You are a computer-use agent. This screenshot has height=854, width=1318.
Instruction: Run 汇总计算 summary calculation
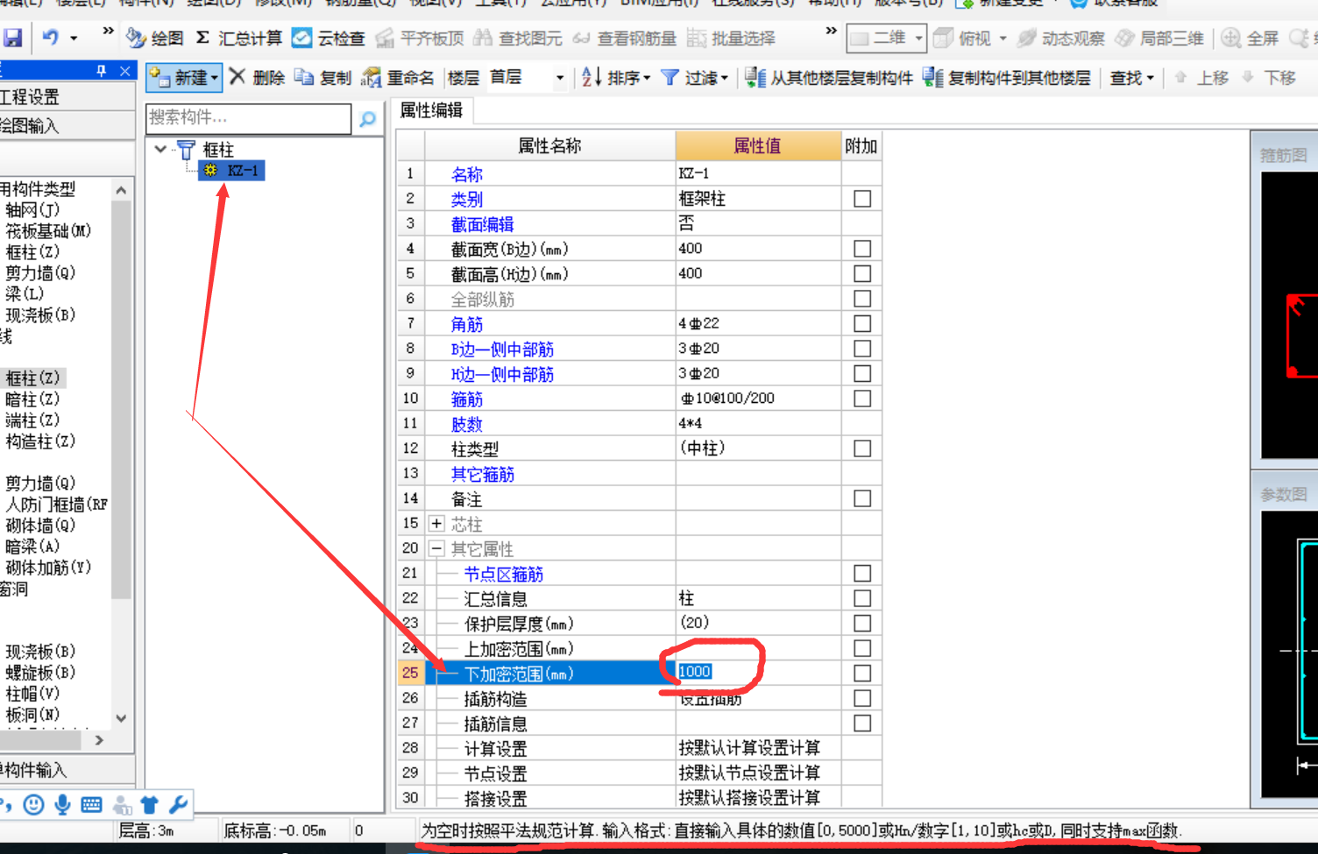pos(239,38)
